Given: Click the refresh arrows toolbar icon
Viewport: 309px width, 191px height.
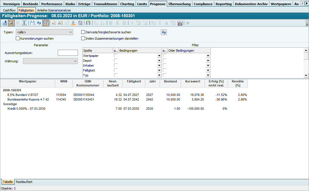Looking at the screenshot, I should pyautogui.click(x=39, y=23).
